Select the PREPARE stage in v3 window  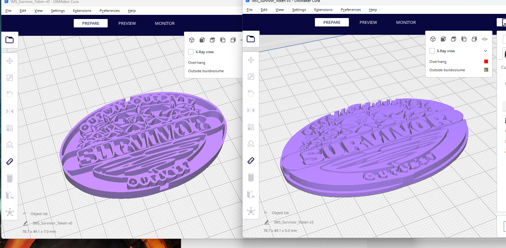point(332,22)
